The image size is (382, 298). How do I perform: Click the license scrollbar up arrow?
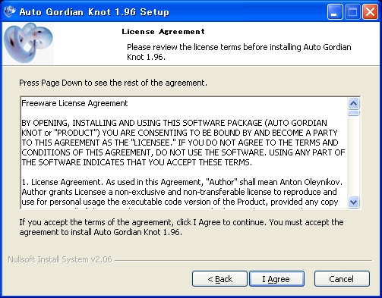(x=353, y=103)
